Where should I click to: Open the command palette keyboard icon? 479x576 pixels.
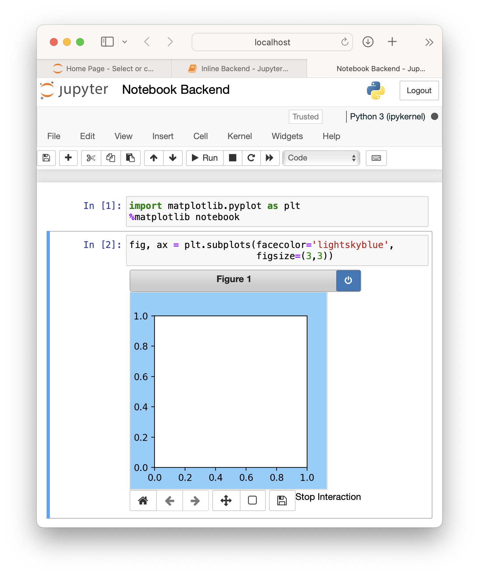tap(376, 158)
